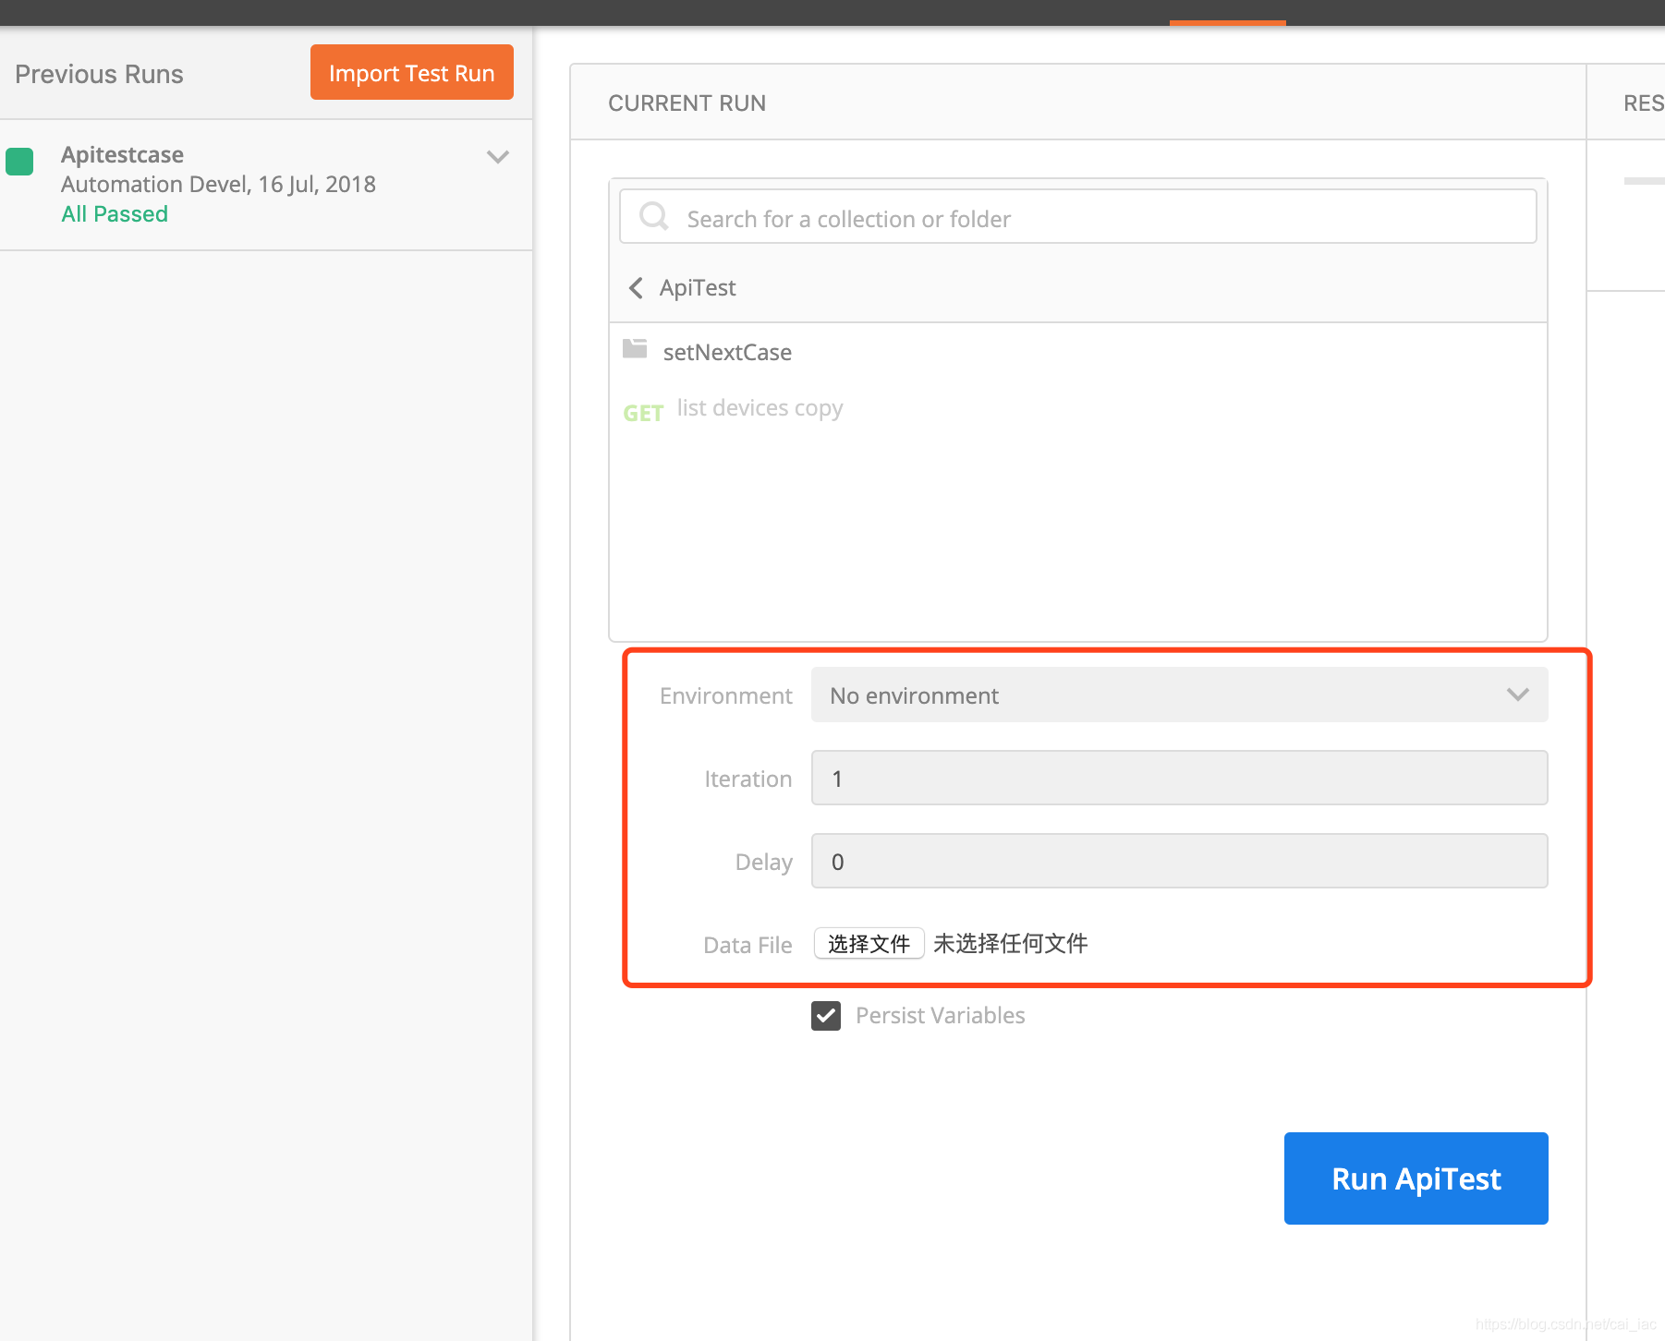Click the Automation Devel, 16 Jul, 2018 text
1665x1341 pixels.
[218, 185]
